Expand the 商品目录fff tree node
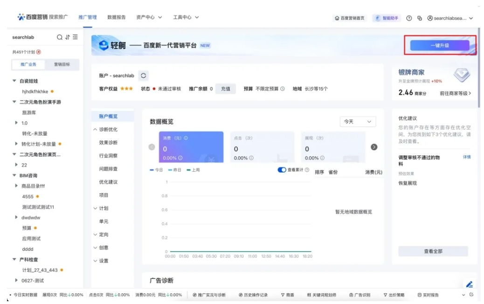Screen dimensions: 484x304 coord(16,186)
